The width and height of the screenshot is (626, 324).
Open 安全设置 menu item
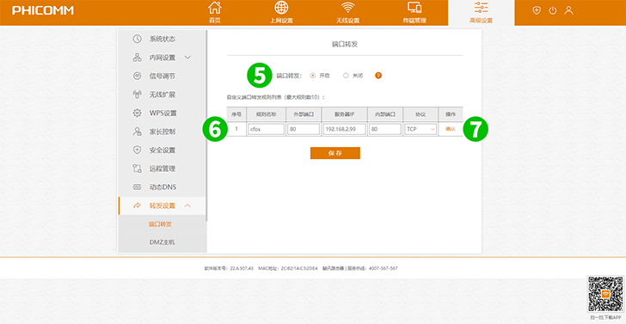pos(162,150)
